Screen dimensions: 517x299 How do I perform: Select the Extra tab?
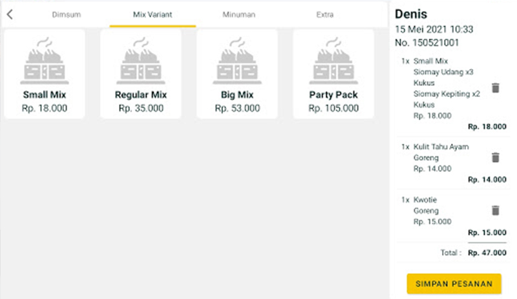click(x=325, y=14)
